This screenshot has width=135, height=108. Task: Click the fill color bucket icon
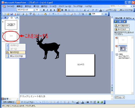point(73,102)
